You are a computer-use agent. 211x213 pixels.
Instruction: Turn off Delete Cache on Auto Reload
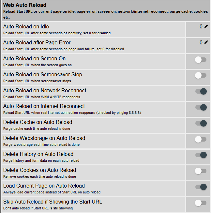pyautogui.click(x=201, y=123)
